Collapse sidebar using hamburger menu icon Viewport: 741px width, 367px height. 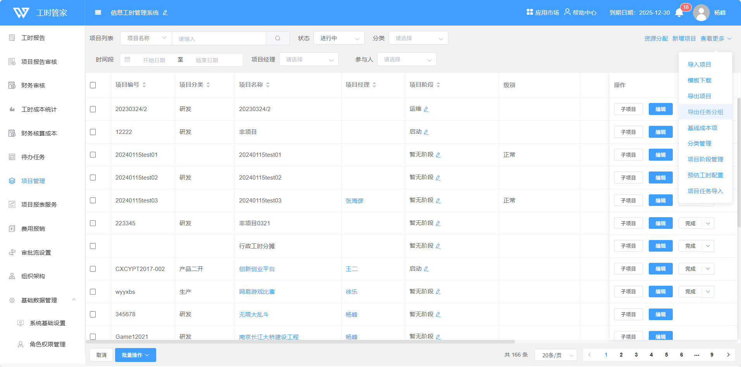(98, 13)
